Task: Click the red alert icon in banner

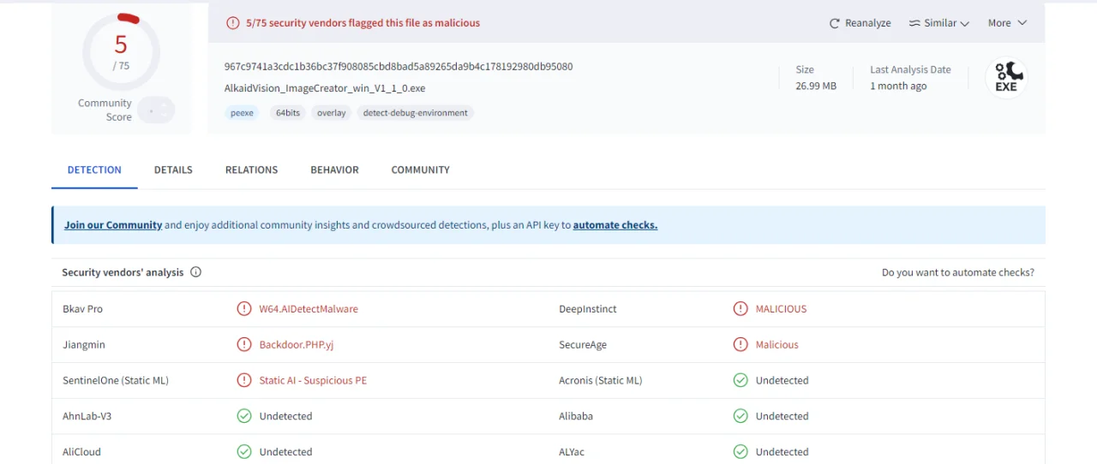Action: point(233,23)
